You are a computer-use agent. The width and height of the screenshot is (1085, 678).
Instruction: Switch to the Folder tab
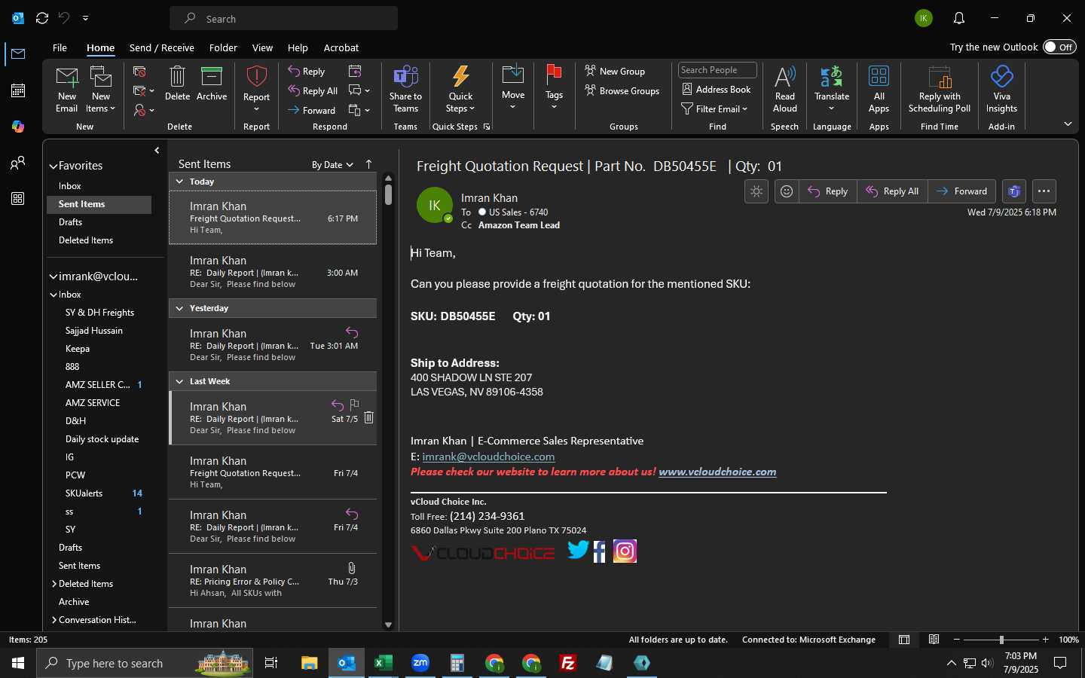[x=223, y=47]
